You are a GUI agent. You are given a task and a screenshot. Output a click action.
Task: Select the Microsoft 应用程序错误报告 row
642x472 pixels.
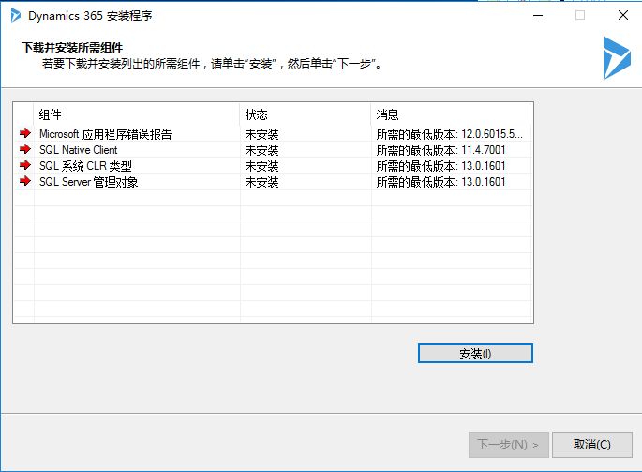[x=273, y=134]
